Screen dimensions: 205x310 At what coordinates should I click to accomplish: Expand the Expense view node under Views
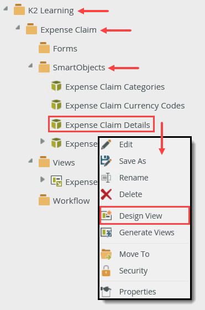point(43,179)
